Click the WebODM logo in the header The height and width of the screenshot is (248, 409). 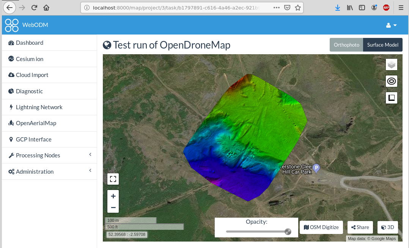[x=11, y=25]
